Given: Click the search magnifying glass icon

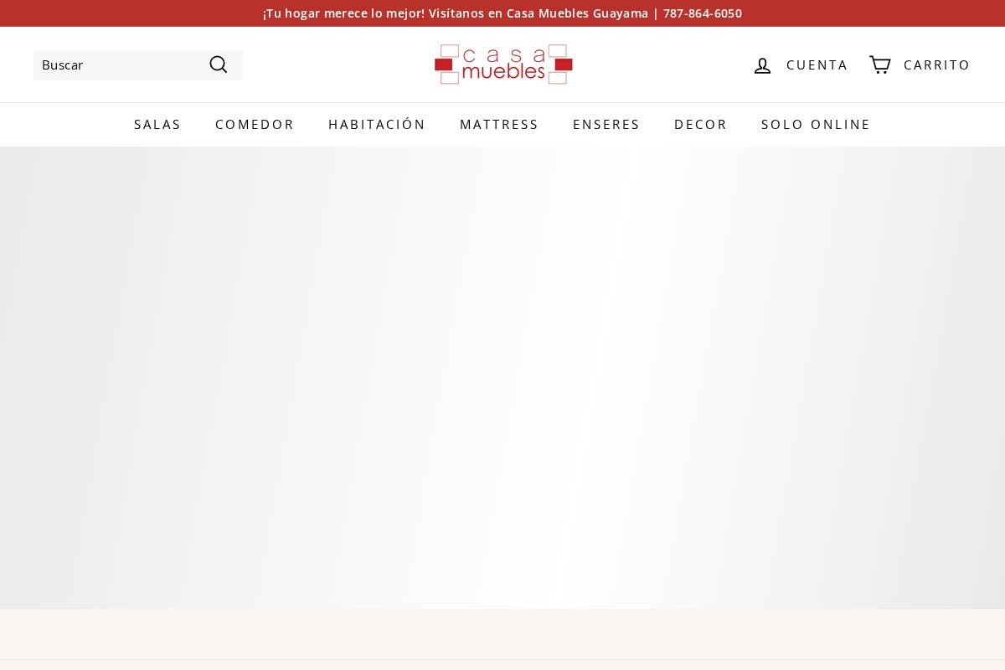Looking at the screenshot, I should point(218,64).
